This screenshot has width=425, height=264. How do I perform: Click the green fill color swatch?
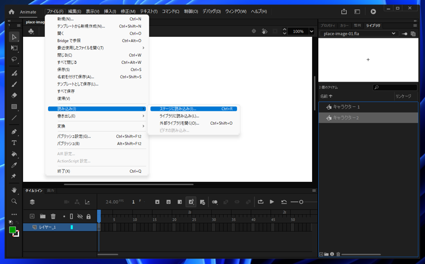[x=12, y=230]
